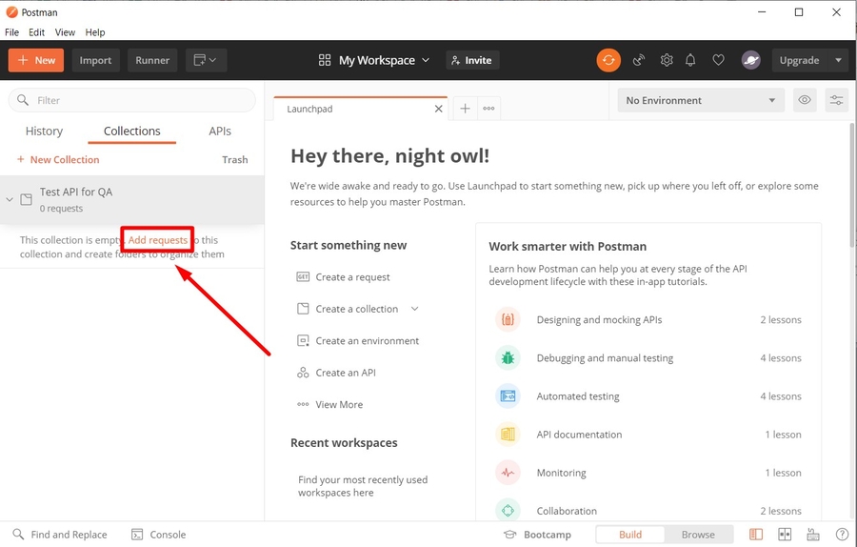Collapse the Test API for QA collection
Viewport: 857px width, 547px height.
coord(10,199)
